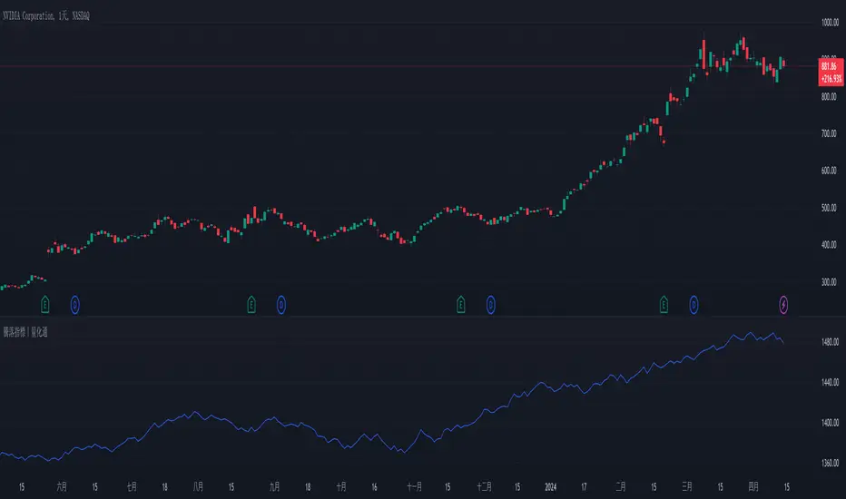Click the 八月 date label
Image resolution: width=846 pixels, height=499 pixels.
[x=198, y=487]
